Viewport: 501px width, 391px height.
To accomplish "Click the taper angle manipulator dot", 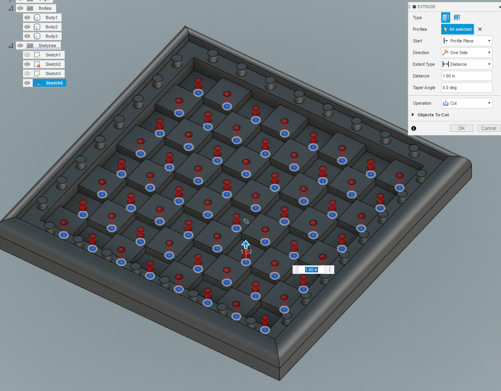I will (x=246, y=221).
